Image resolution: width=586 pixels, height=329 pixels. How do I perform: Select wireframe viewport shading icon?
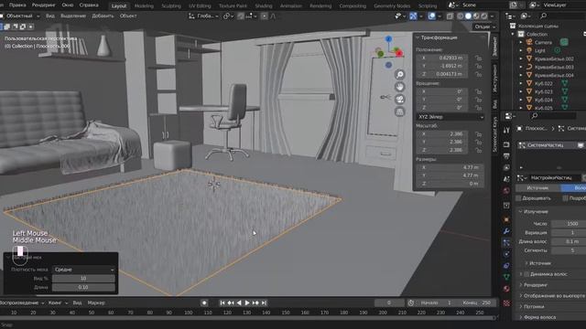click(x=461, y=16)
